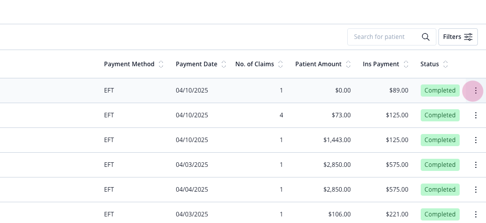This screenshot has width=486, height=223.
Task: Open actions menu for 04/03/2025 $2,850.00 row
Action: pos(475,165)
